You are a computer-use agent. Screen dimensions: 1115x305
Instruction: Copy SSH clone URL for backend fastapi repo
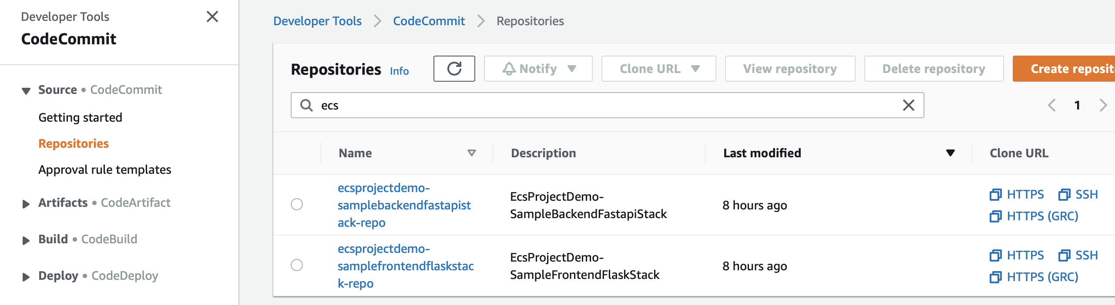(1078, 194)
